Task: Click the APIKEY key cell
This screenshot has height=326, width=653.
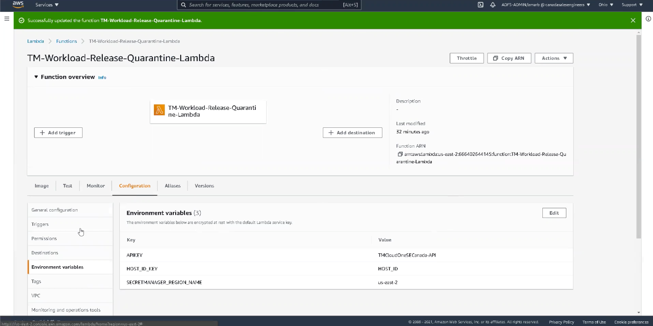Action: [135, 255]
